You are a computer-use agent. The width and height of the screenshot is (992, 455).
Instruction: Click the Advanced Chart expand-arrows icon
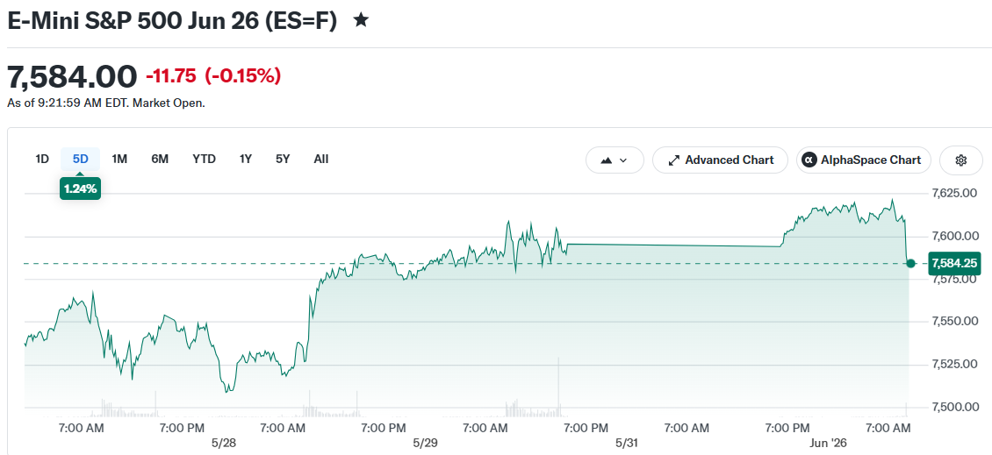click(x=674, y=160)
